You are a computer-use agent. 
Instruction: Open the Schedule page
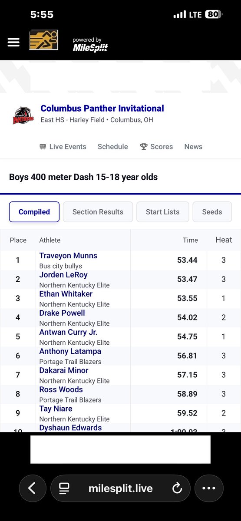pos(113,147)
